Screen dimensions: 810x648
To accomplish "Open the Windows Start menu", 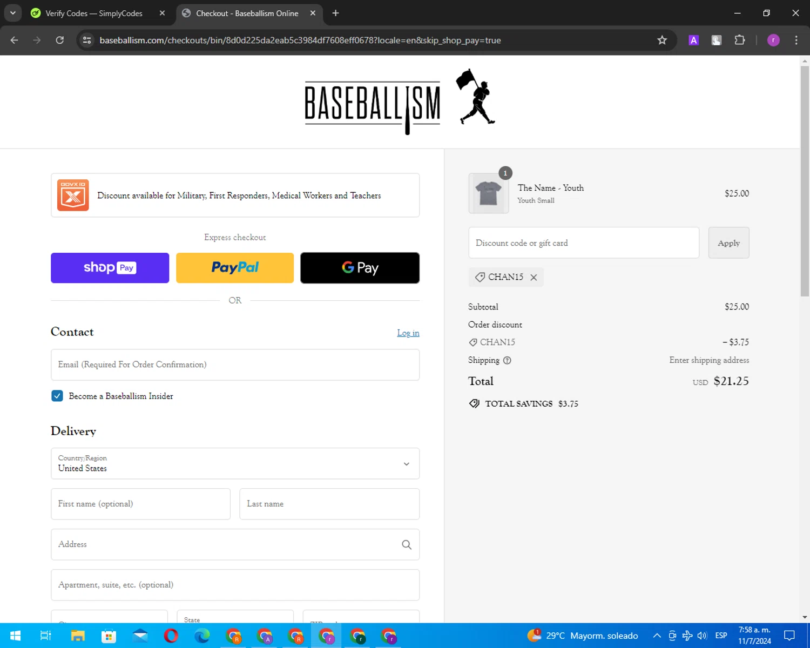I will (15, 636).
